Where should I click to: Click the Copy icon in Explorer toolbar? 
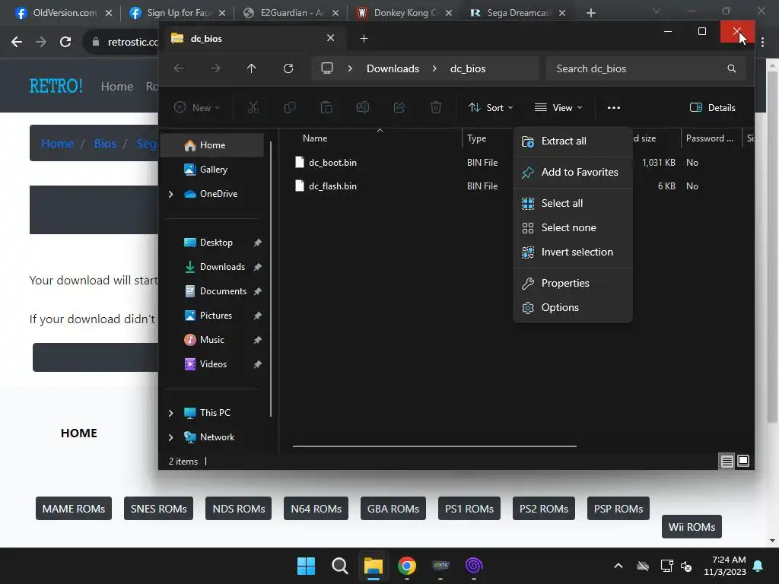[x=290, y=107]
